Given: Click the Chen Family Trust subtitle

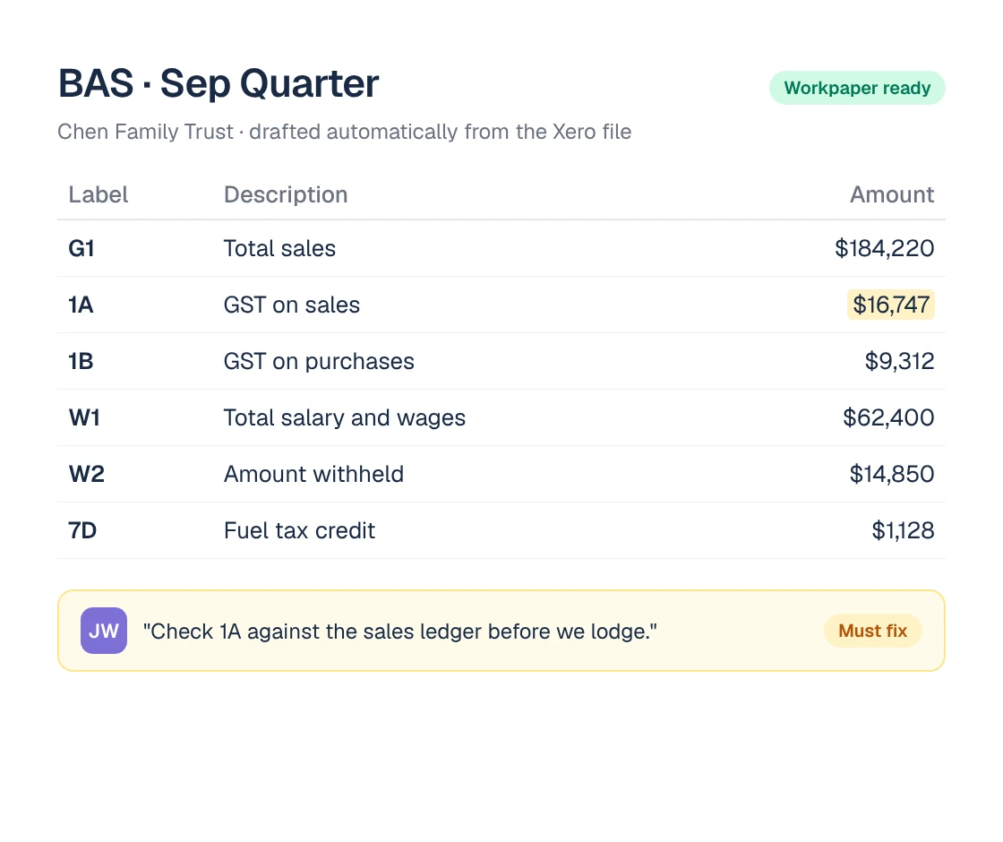Looking at the screenshot, I should [344, 131].
